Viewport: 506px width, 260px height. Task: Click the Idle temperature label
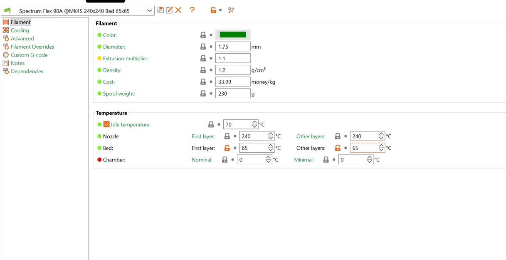[131, 124]
